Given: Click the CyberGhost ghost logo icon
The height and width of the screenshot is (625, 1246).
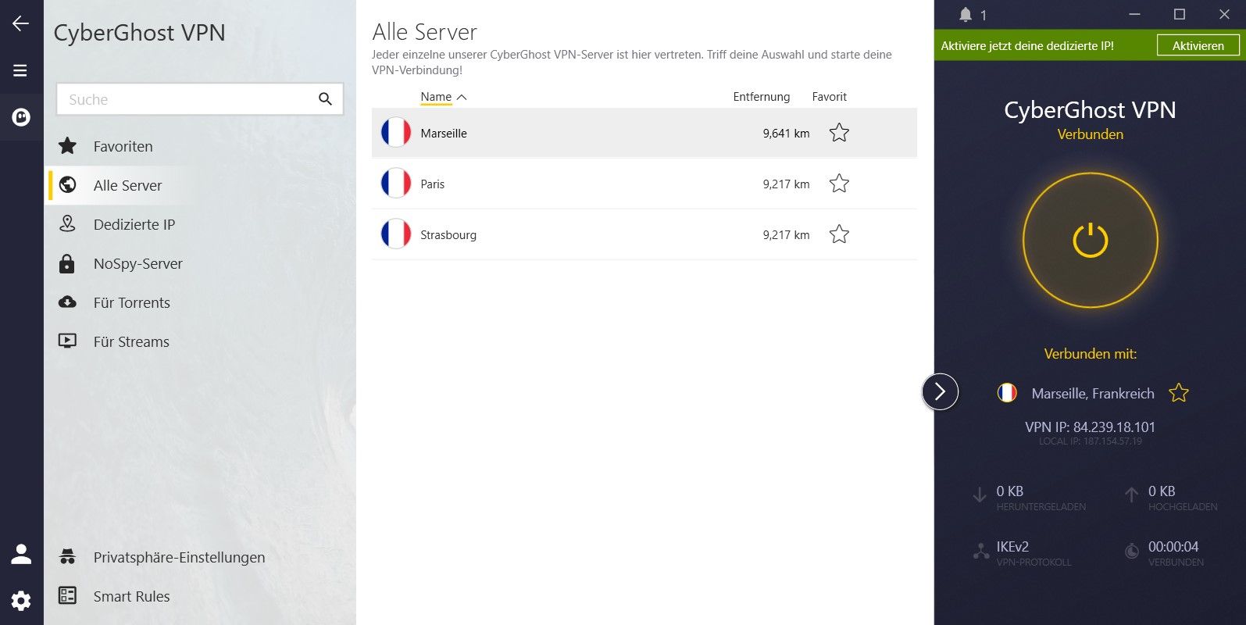Looking at the screenshot, I should click(21, 117).
